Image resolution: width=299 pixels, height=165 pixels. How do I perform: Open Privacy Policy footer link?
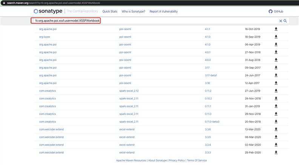click(177, 160)
